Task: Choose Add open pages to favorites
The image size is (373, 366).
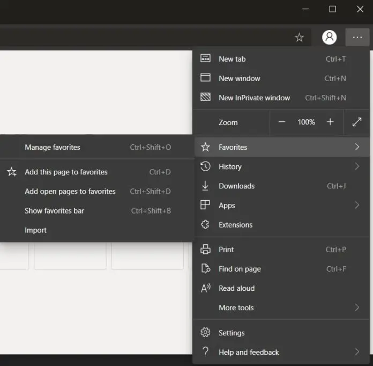Action: [97, 192]
